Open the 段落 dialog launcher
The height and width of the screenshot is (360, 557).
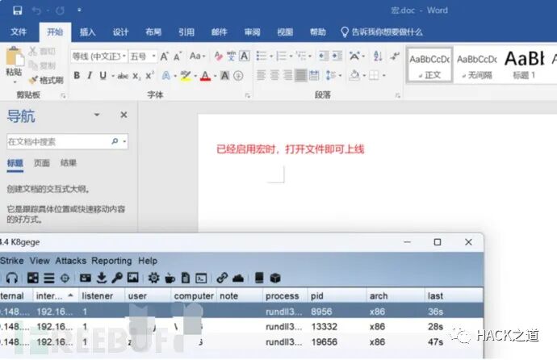click(x=397, y=95)
